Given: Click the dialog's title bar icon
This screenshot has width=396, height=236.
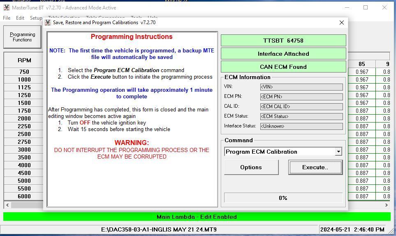Looking at the screenshot, I should pyautogui.click(x=48, y=23).
